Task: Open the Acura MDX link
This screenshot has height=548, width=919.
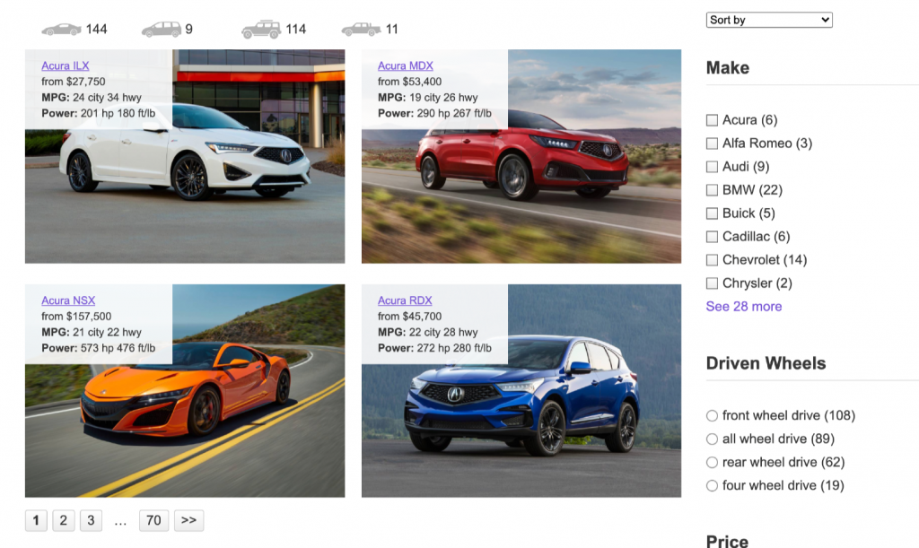Action: coord(406,65)
